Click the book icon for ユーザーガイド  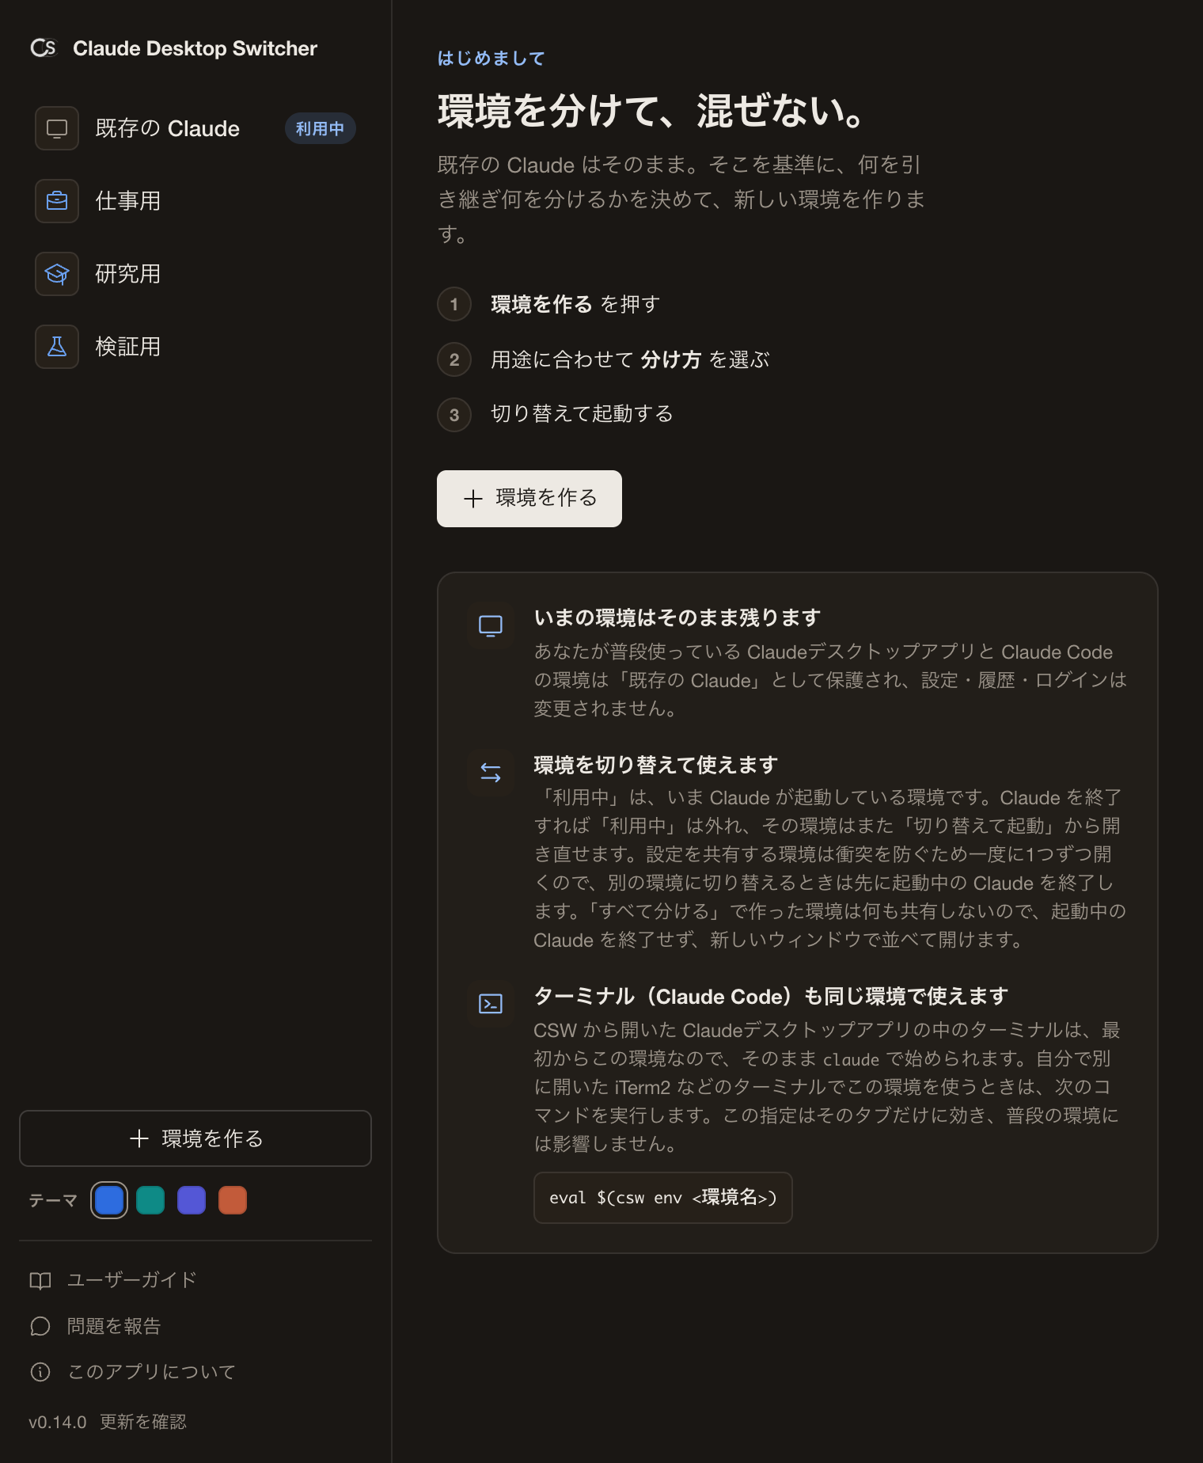(40, 1281)
